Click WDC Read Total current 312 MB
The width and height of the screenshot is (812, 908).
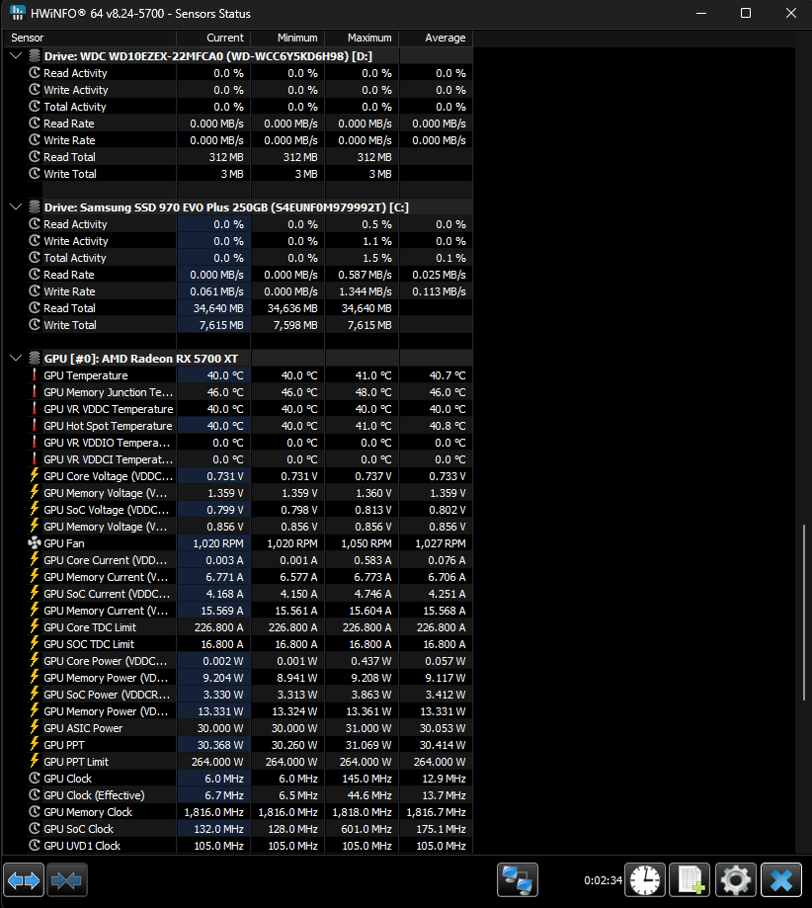click(x=226, y=157)
